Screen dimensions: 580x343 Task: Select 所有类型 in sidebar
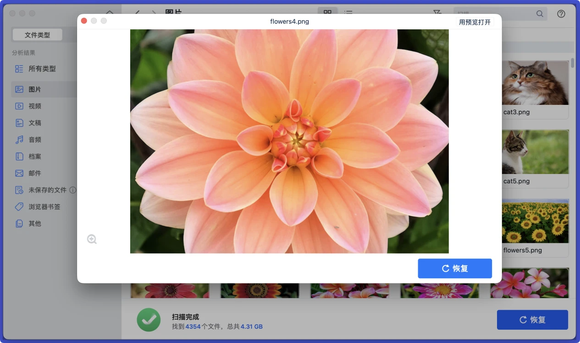[42, 69]
